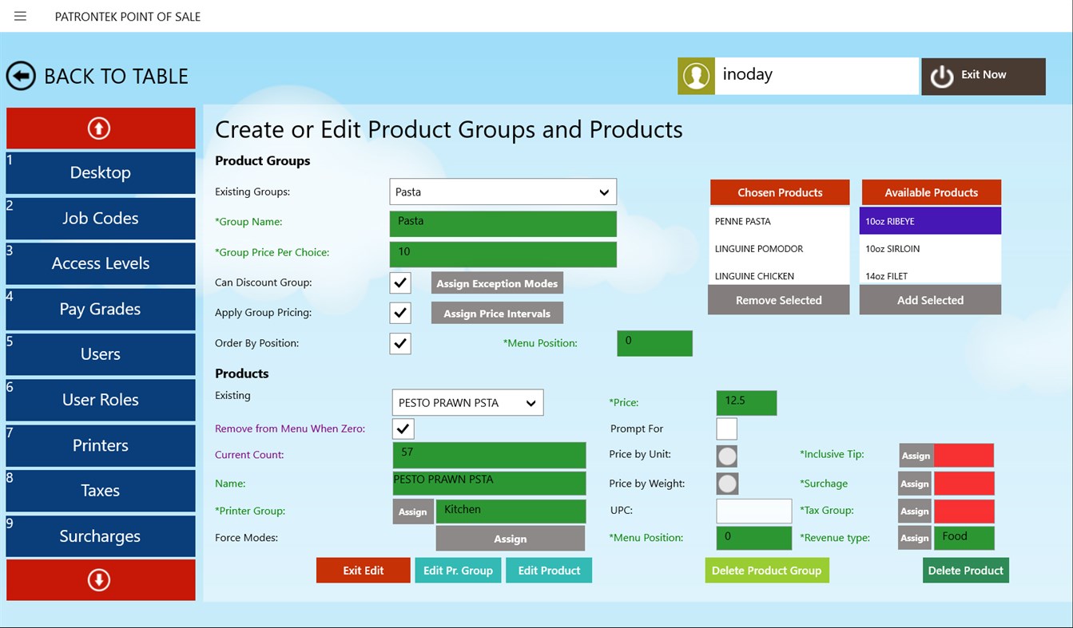Toggle Remove from Menu When Zero
1073x628 pixels.
[x=403, y=429]
